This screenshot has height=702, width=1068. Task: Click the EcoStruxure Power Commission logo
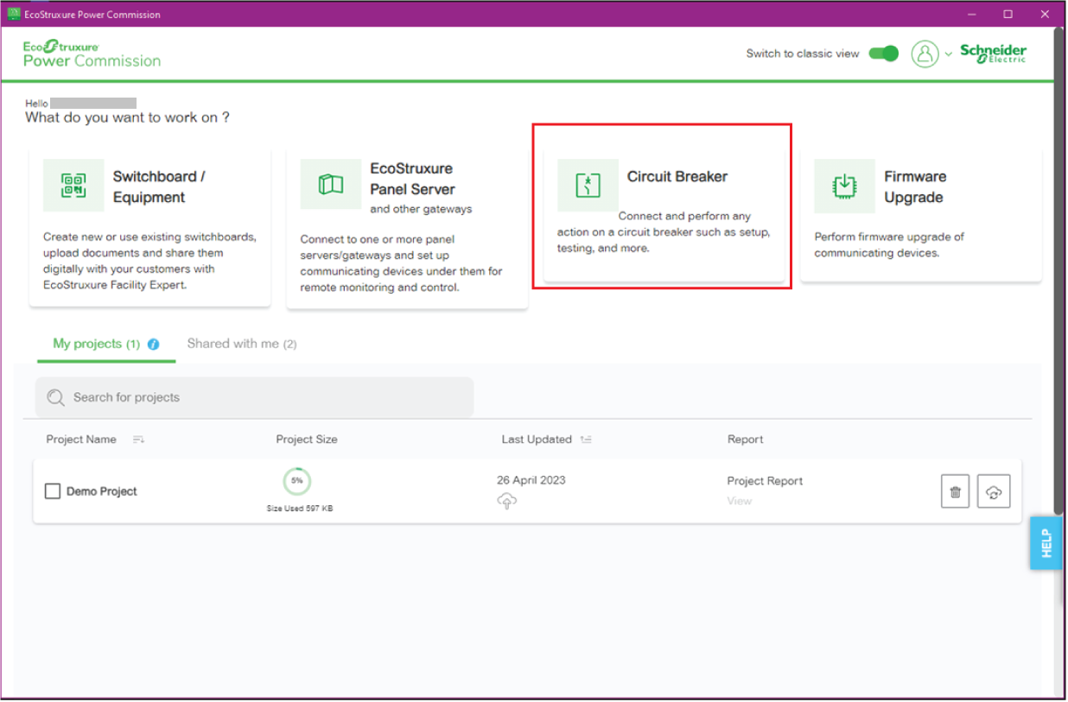92,54
